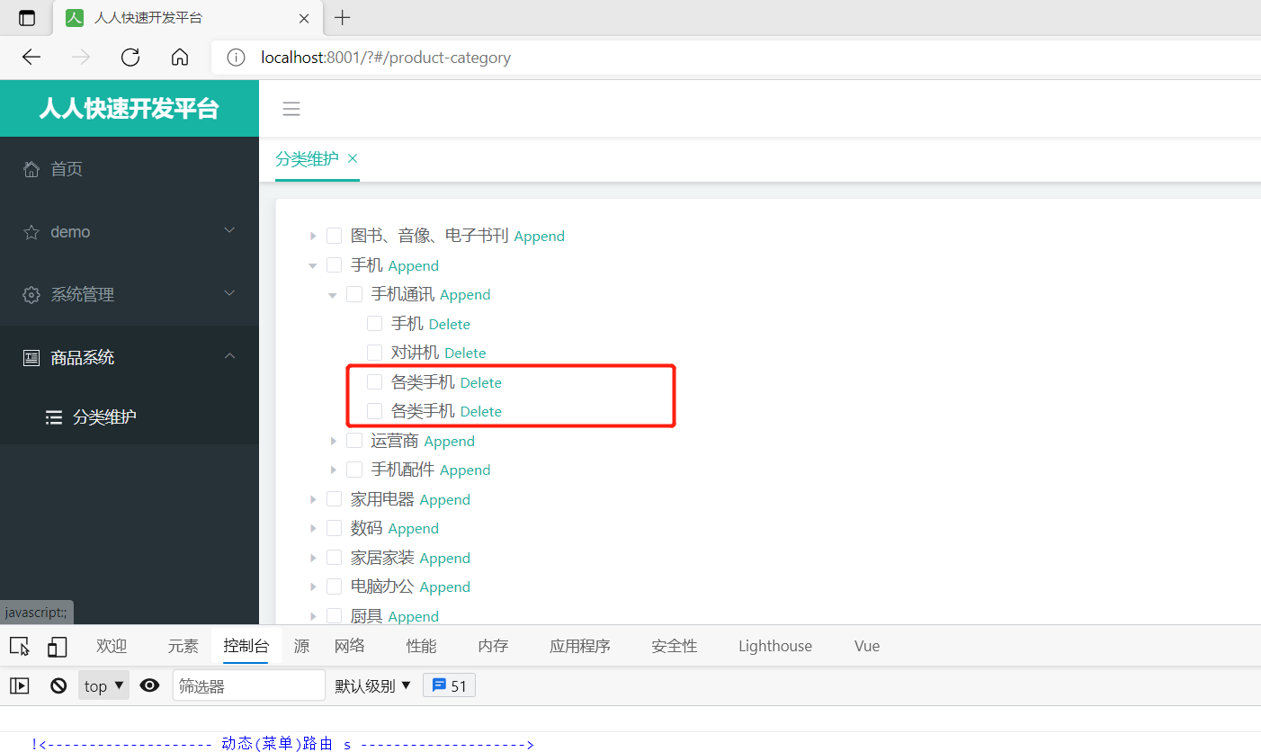This screenshot has height=752, width=1261.
Task: Check the 家用电器 checkbox
Action: click(335, 499)
